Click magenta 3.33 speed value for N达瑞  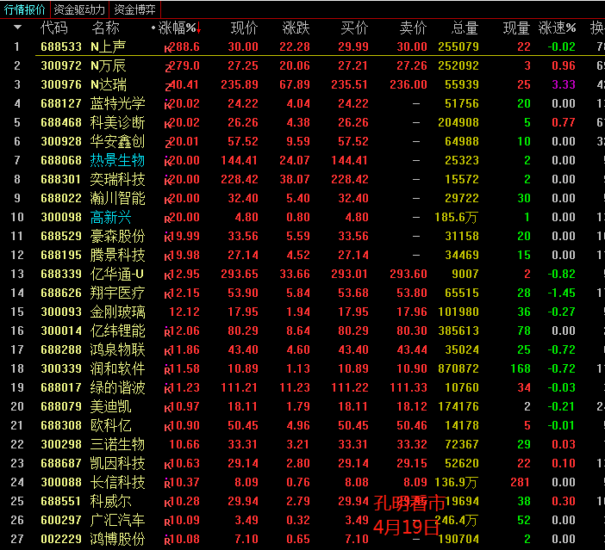[x=564, y=84]
